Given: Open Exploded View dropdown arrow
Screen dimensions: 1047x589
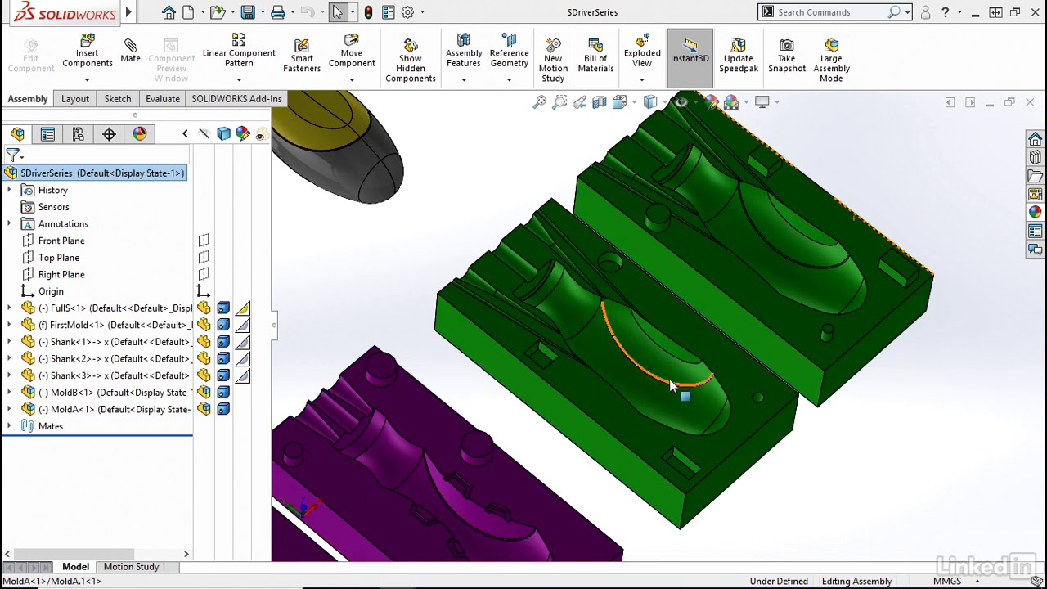Looking at the screenshot, I should click(642, 79).
